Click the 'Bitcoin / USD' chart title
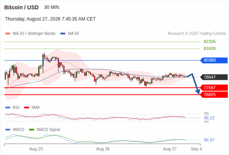The height and width of the screenshot is (155, 229). click(x=21, y=7)
